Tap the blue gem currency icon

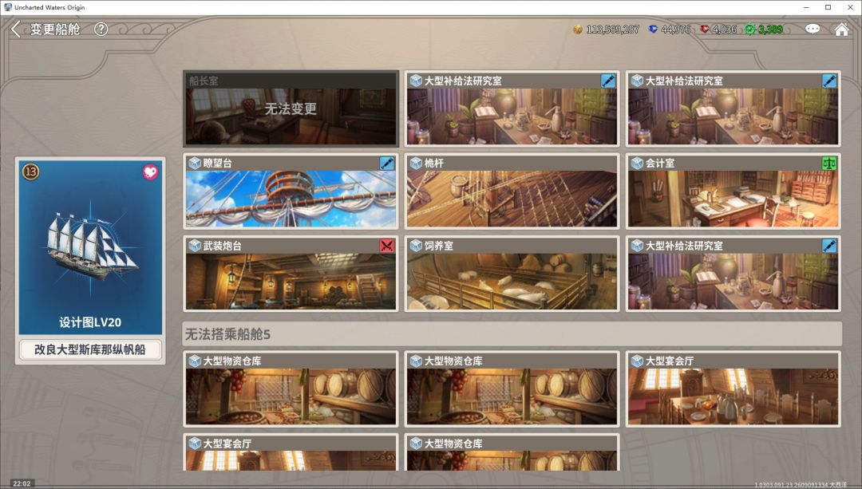[x=653, y=30]
